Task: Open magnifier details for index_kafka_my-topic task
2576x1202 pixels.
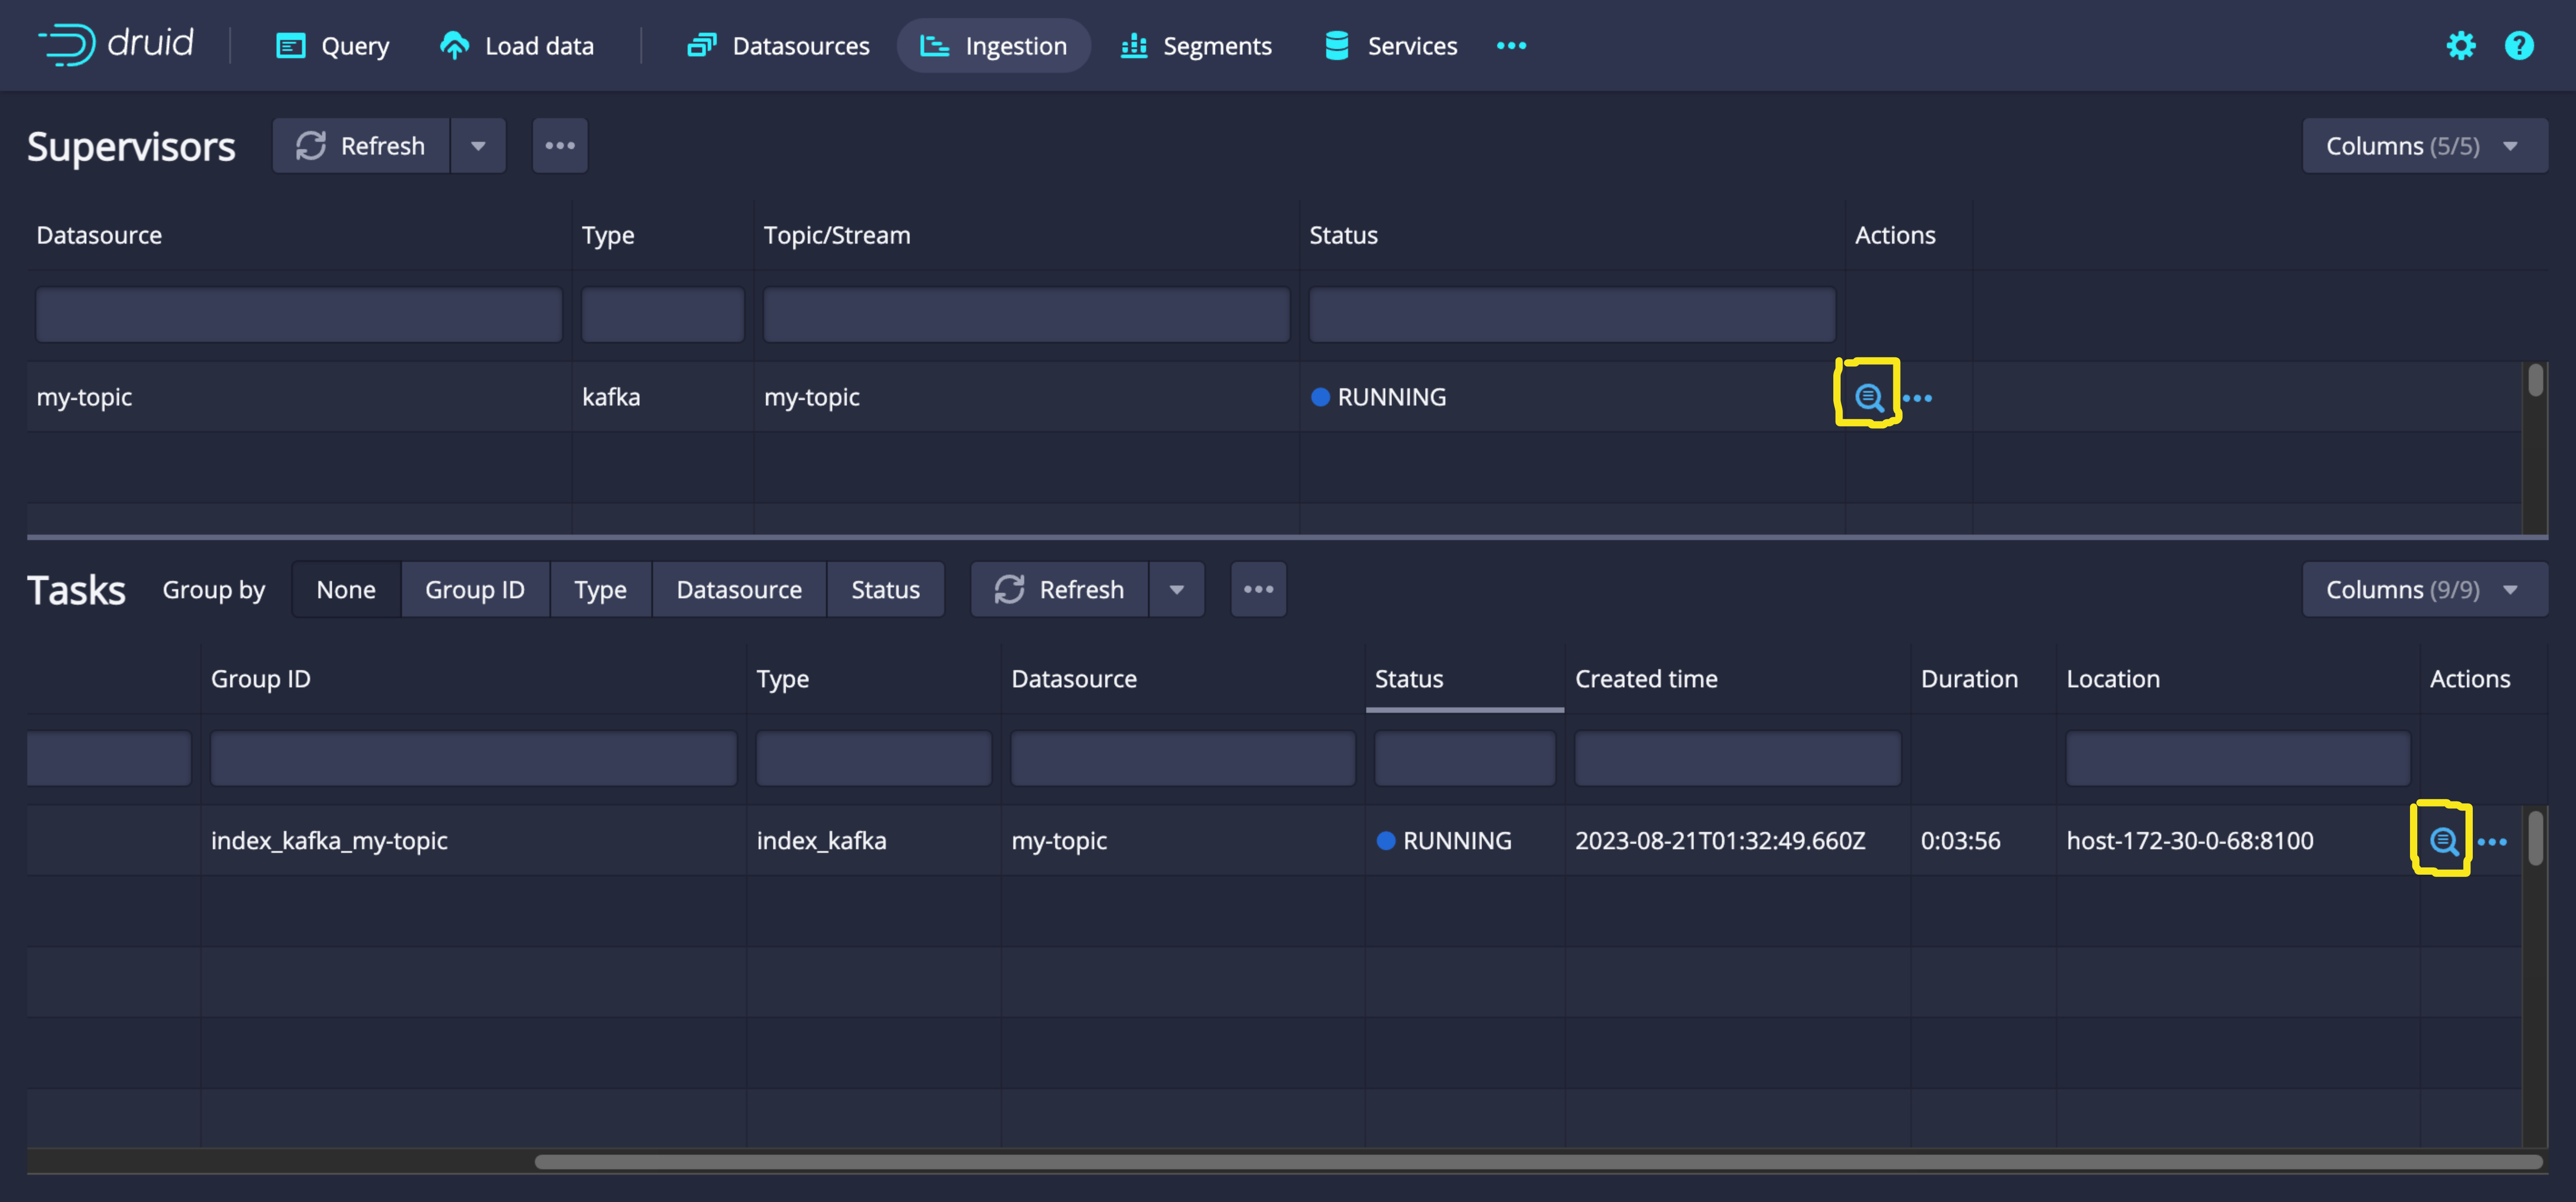Action: [2443, 842]
